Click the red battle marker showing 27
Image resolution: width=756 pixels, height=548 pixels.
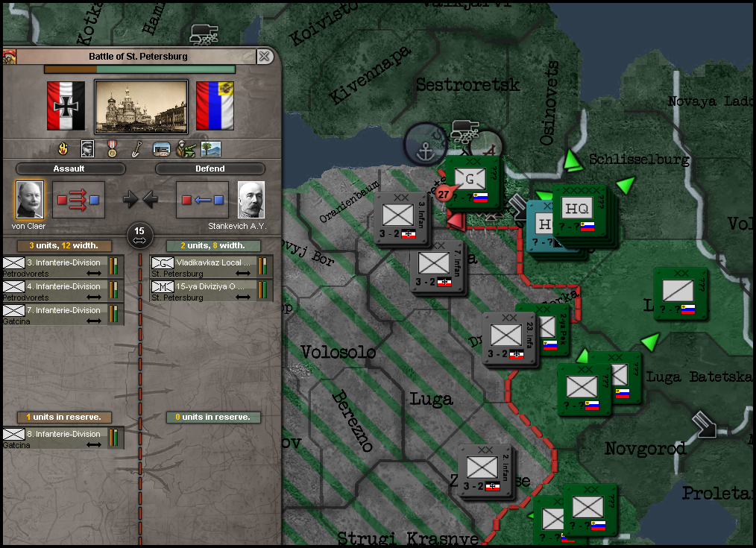(444, 194)
